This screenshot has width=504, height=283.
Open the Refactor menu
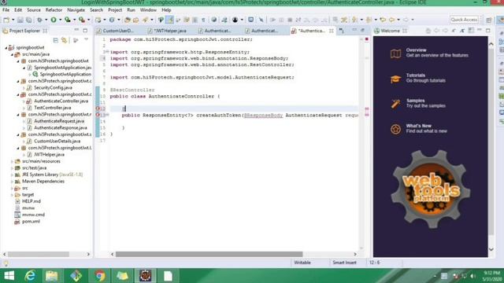click(54, 10)
